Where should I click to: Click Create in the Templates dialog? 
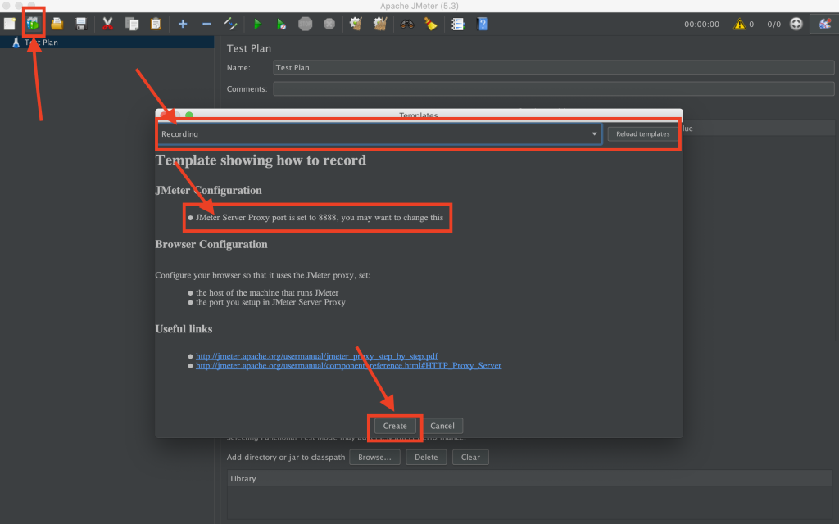395,426
